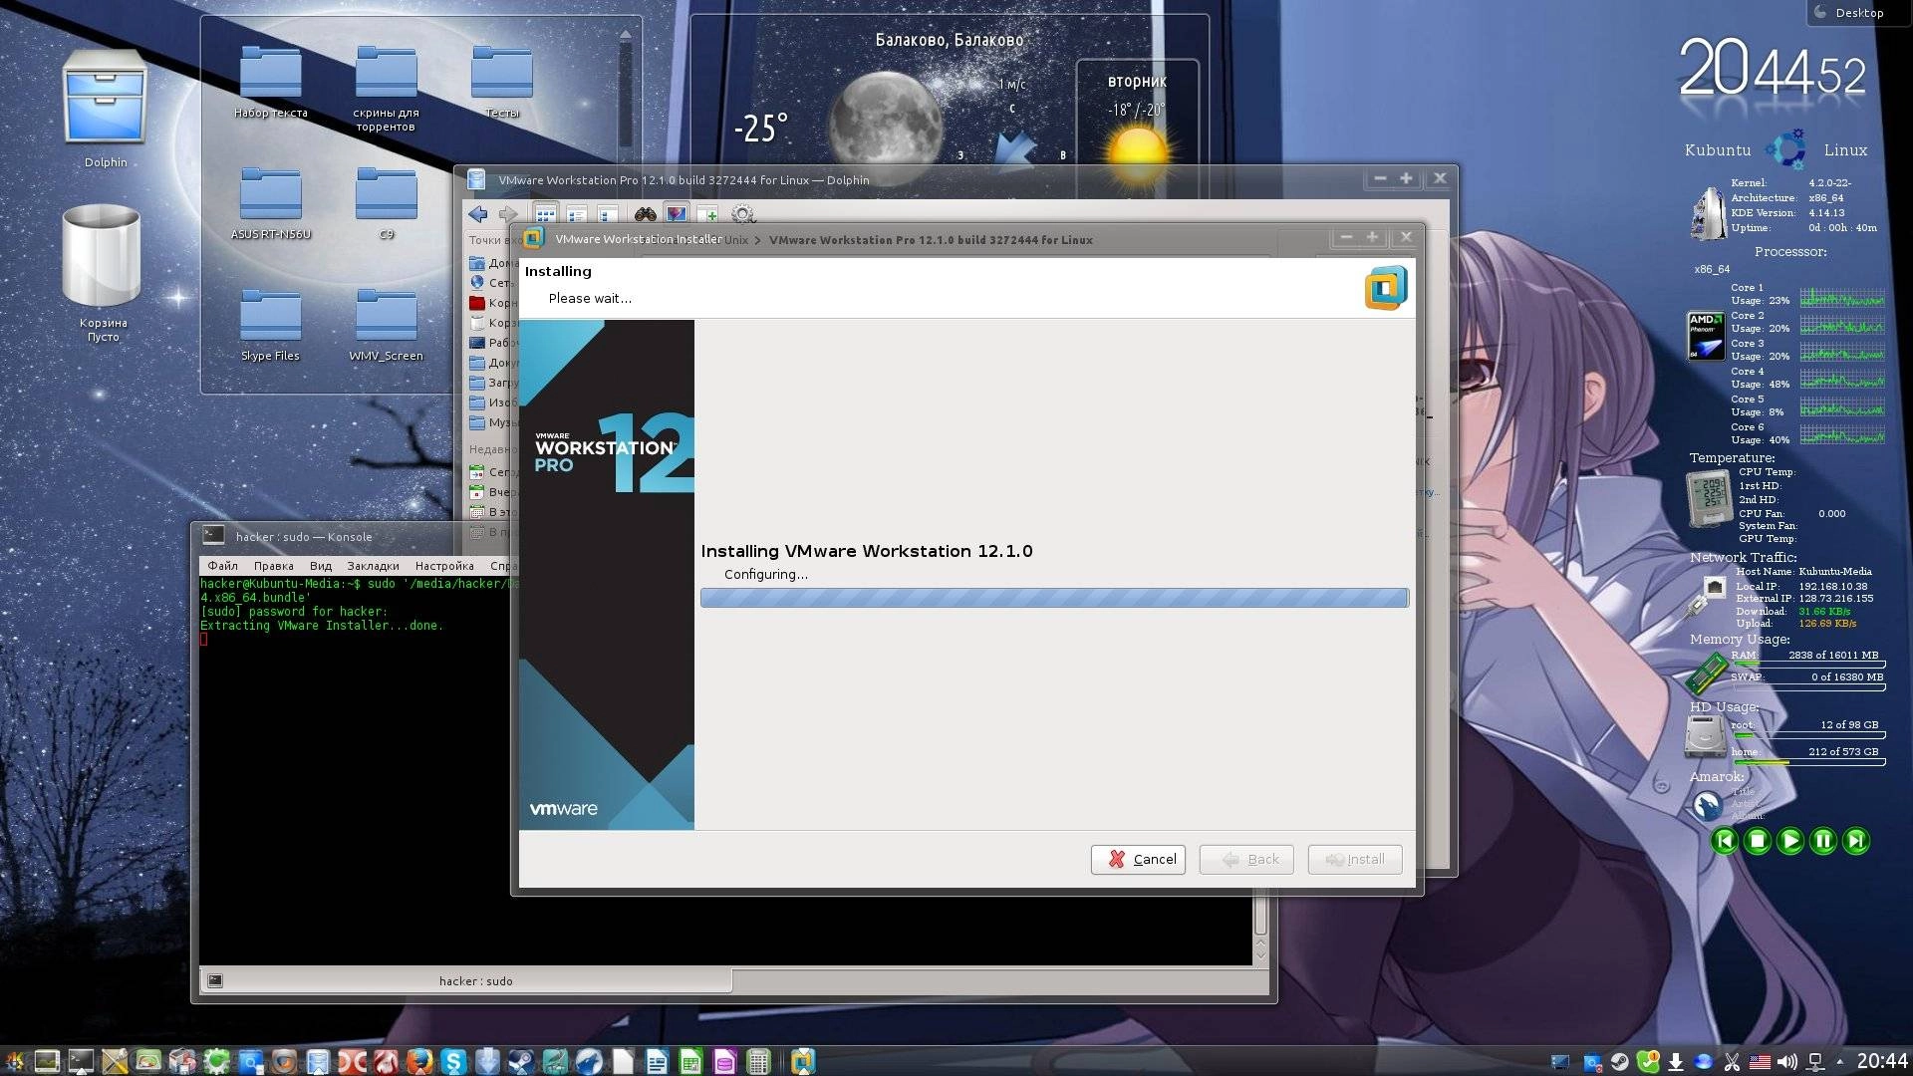Expand the hidden system tray icons arrow
This screenshot has height=1076, width=1913.
1839,1062
